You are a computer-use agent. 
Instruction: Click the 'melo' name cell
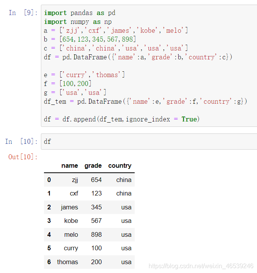point(71,234)
